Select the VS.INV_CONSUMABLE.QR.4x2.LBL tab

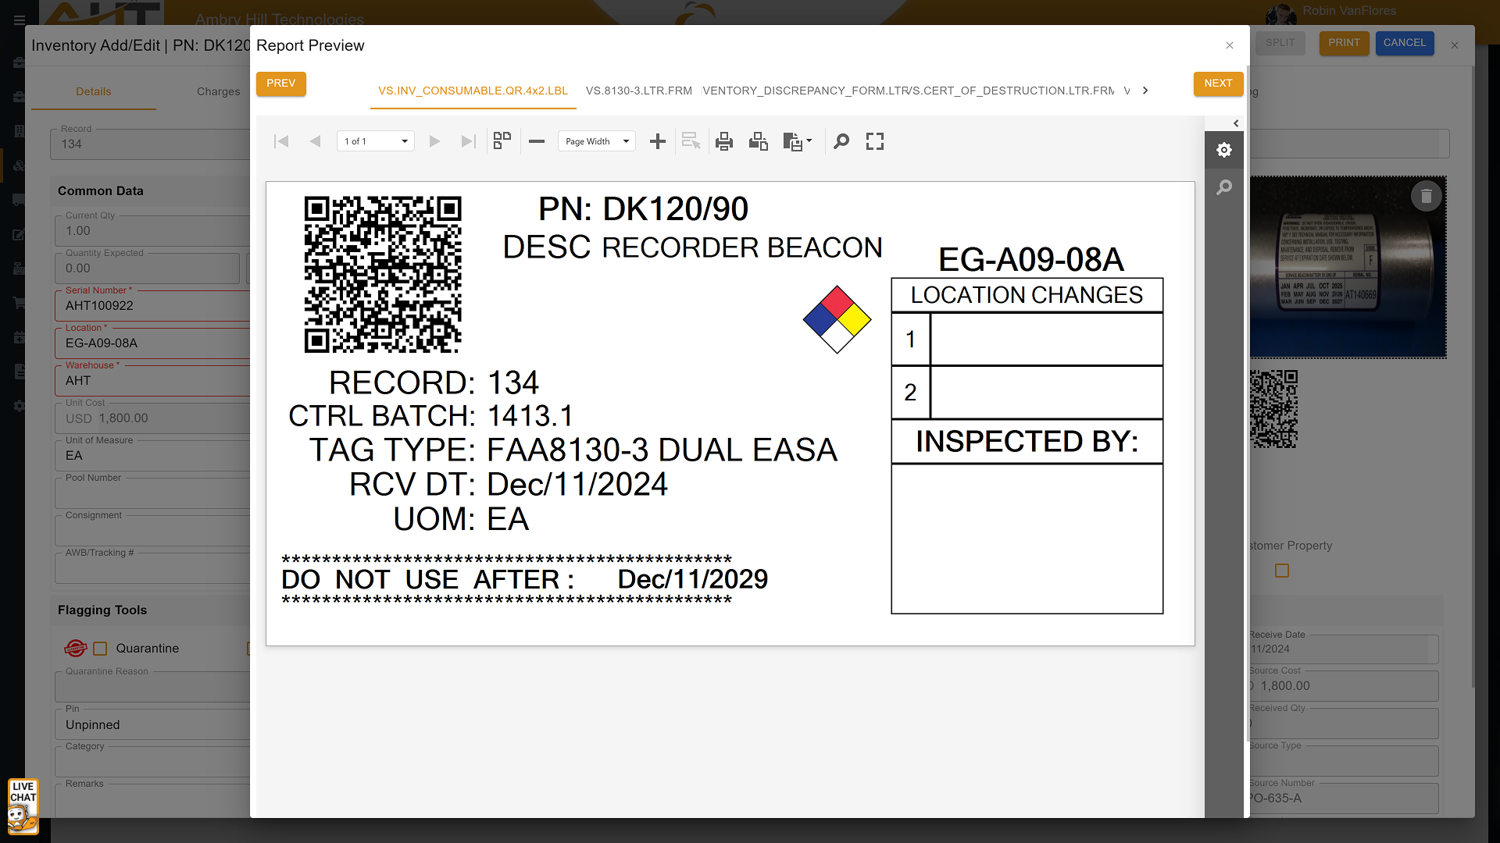tap(473, 91)
